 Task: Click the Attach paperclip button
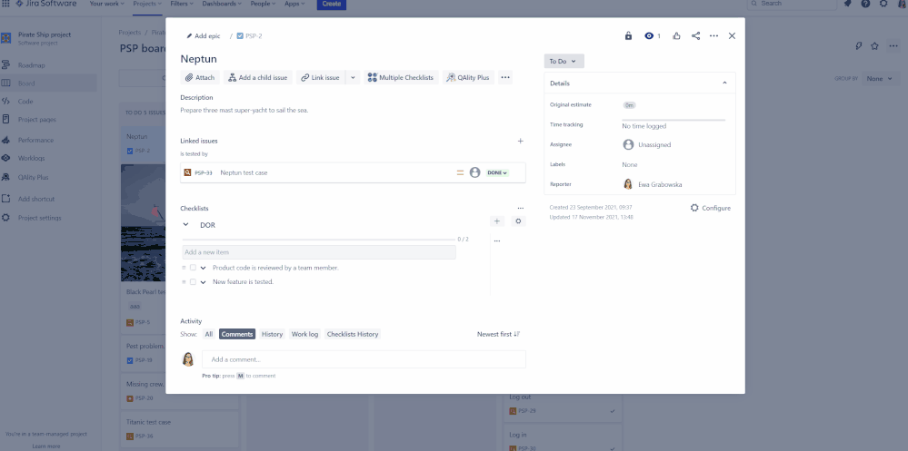(x=200, y=77)
